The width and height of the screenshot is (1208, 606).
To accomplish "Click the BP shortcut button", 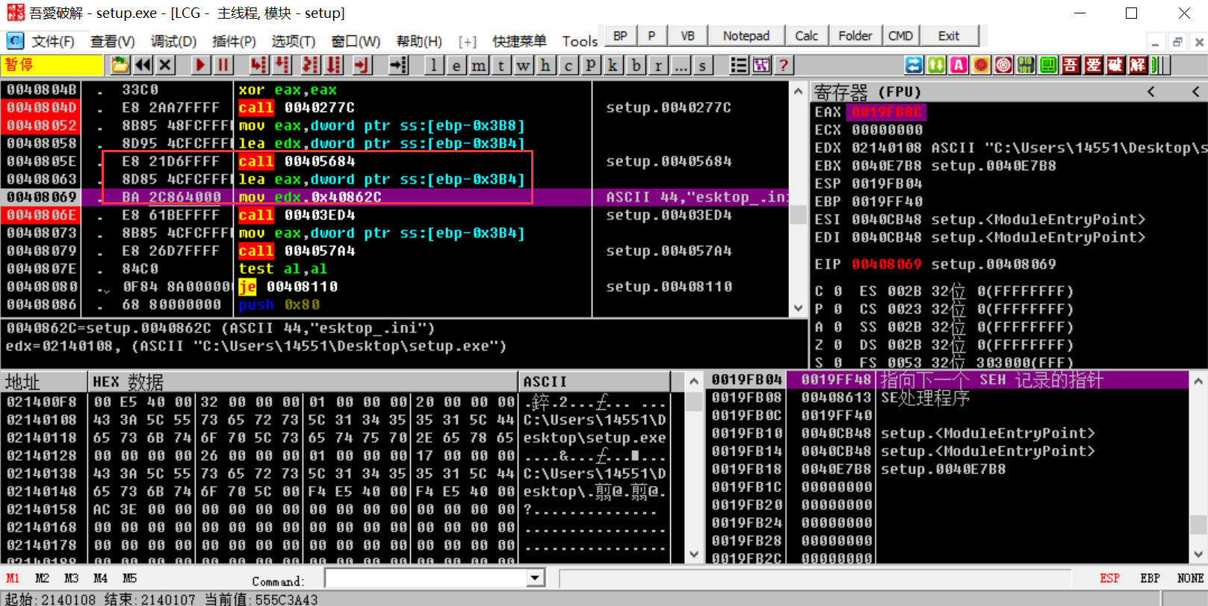I will tap(620, 36).
